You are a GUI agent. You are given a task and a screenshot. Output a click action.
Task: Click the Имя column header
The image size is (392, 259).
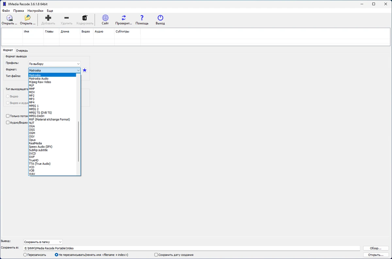33,32
